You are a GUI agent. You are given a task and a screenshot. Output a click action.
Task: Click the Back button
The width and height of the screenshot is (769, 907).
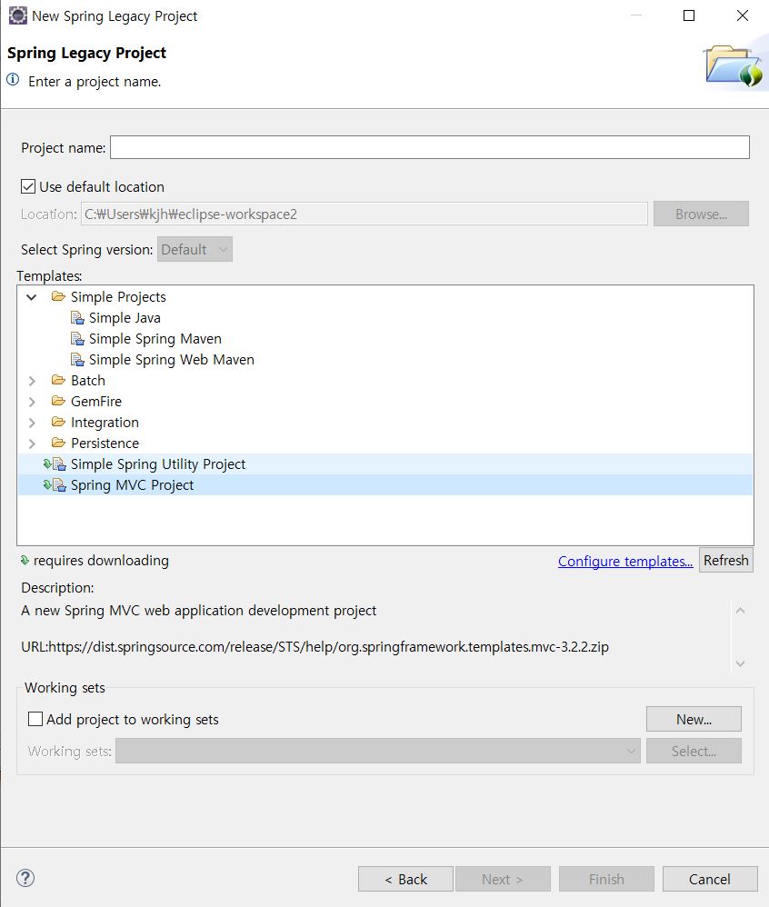(405, 879)
